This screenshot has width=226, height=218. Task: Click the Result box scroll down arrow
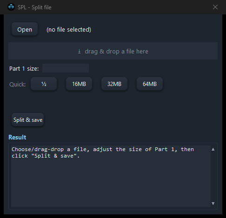[213, 203]
